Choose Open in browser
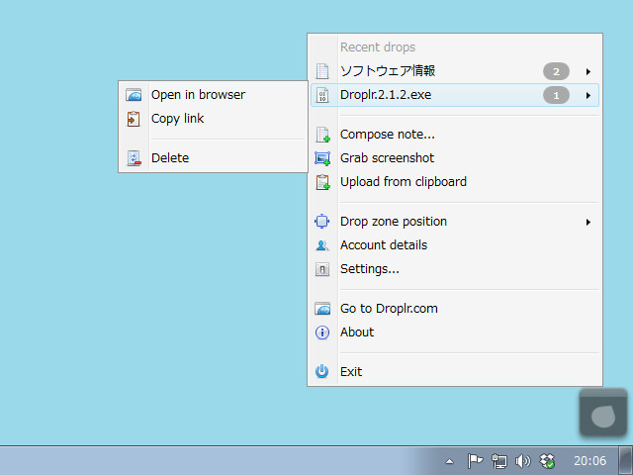 tap(214, 95)
